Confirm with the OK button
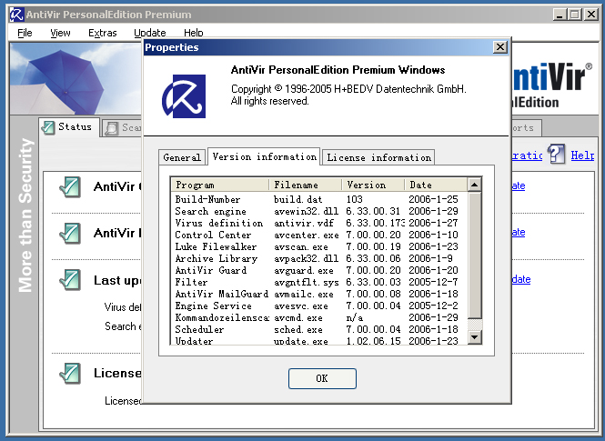Viewport: 605px width, 441px height. [322, 378]
